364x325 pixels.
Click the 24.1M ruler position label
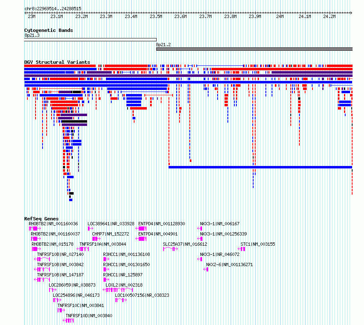(x=305, y=16)
